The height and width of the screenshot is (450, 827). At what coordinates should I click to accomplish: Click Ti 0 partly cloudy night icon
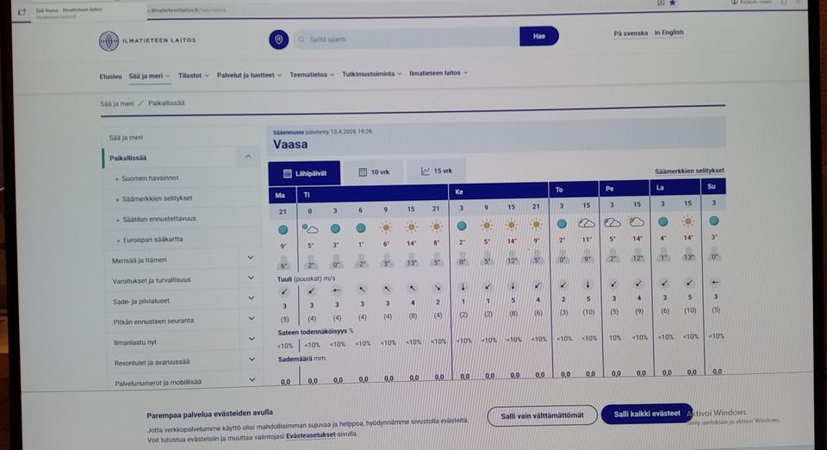[310, 228]
